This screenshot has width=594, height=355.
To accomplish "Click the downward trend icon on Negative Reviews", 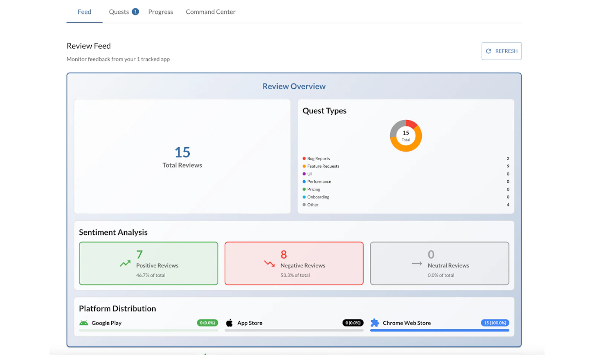I will click(x=270, y=264).
